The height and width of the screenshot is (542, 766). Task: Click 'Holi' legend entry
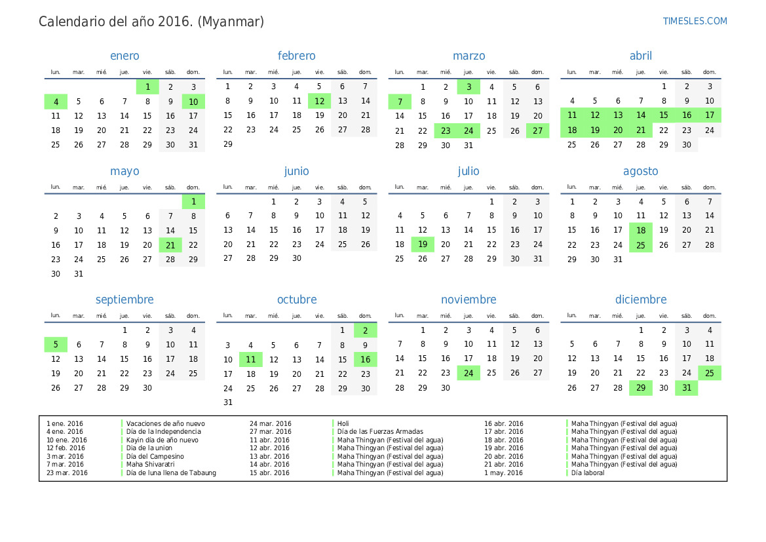pos(343,424)
